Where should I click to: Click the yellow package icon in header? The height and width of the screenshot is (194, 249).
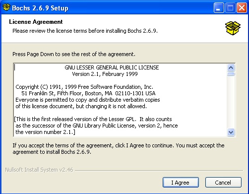tap(233, 28)
